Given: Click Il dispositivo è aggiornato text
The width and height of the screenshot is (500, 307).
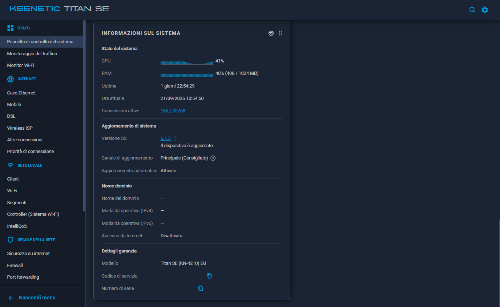Looking at the screenshot, I should tap(187, 145).
